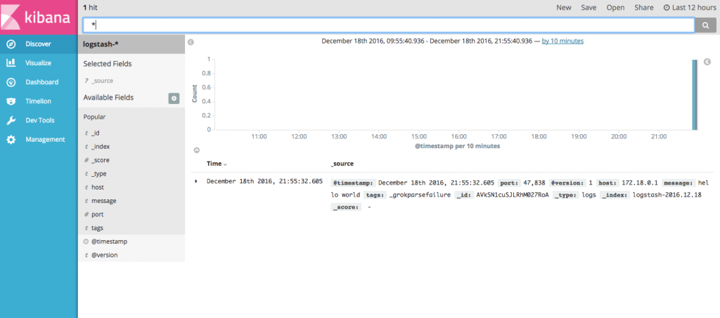Toggle the chart legend arrow
This screenshot has height=318, width=720.
[x=707, y=62]
